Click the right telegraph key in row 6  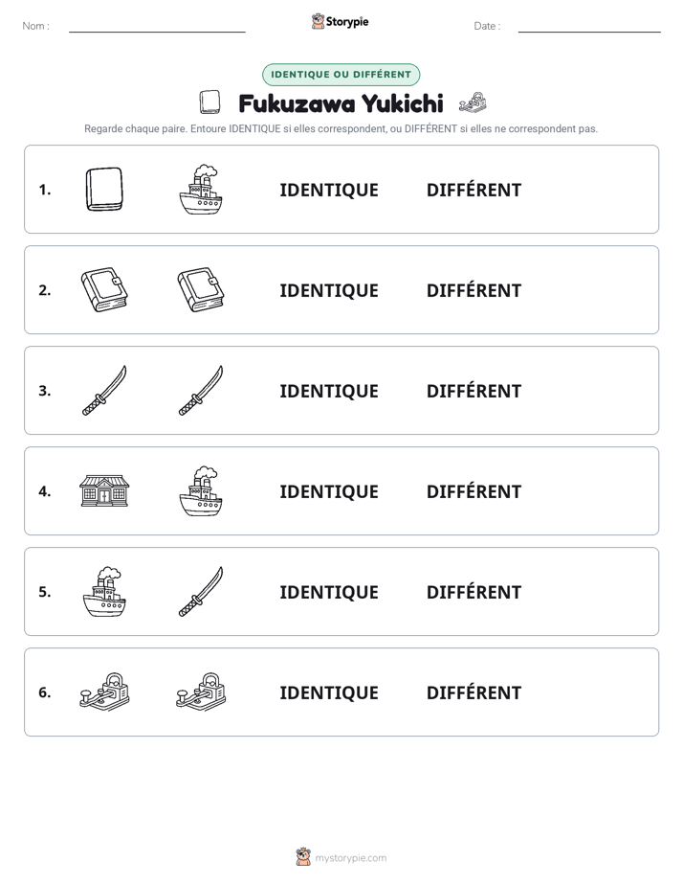(201, 692)
